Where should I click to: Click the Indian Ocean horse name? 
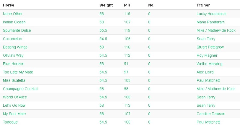coord(14,22)
